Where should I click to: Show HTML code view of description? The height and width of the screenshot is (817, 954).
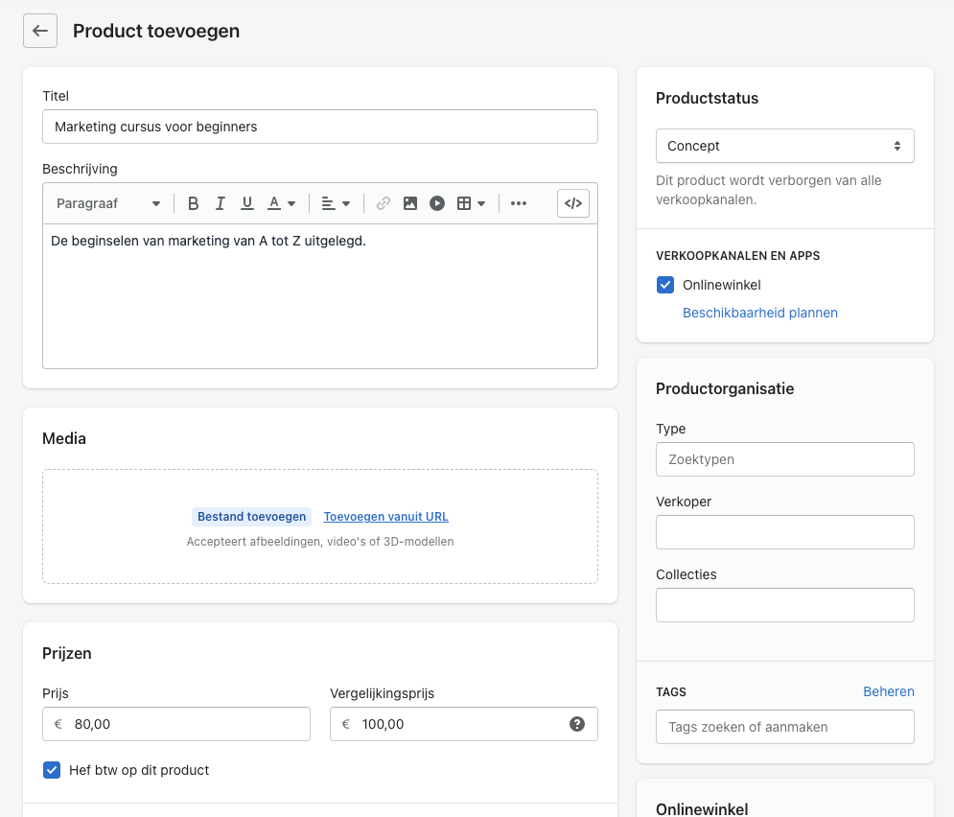click(x=573, y=203)
